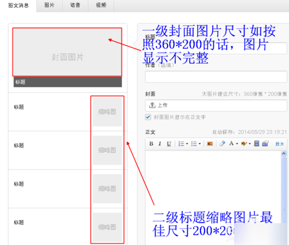Click the 作者 author input field
This screenshot has height=245, width=289.
[x=216, y=77]
